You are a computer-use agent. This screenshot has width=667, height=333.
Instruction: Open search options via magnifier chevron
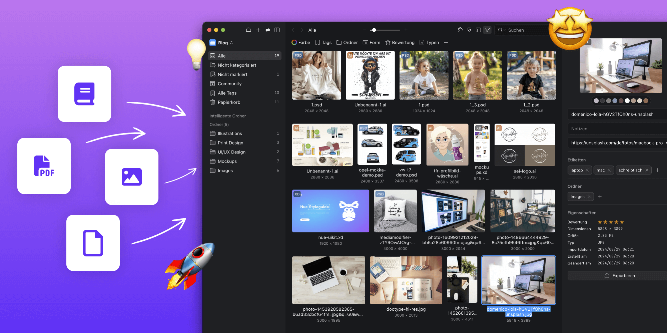click(x=502, y=30)
